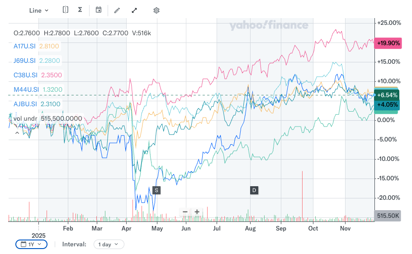Click the D dividend event marker
This screenshot has height=254, width=412.
(x=254, y=190)
